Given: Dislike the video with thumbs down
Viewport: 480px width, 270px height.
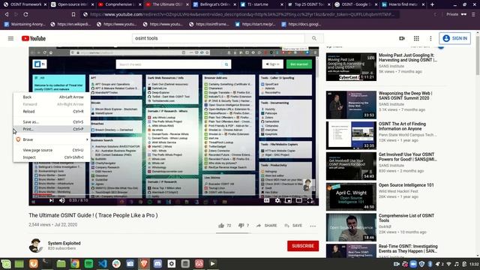Looking at the screenshot, I should 243,226.
